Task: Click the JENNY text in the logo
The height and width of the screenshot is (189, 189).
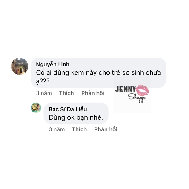Action: coord(125,89)
